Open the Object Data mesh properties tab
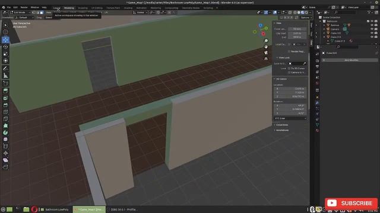380x213 pixels. [x=317, y=125]
